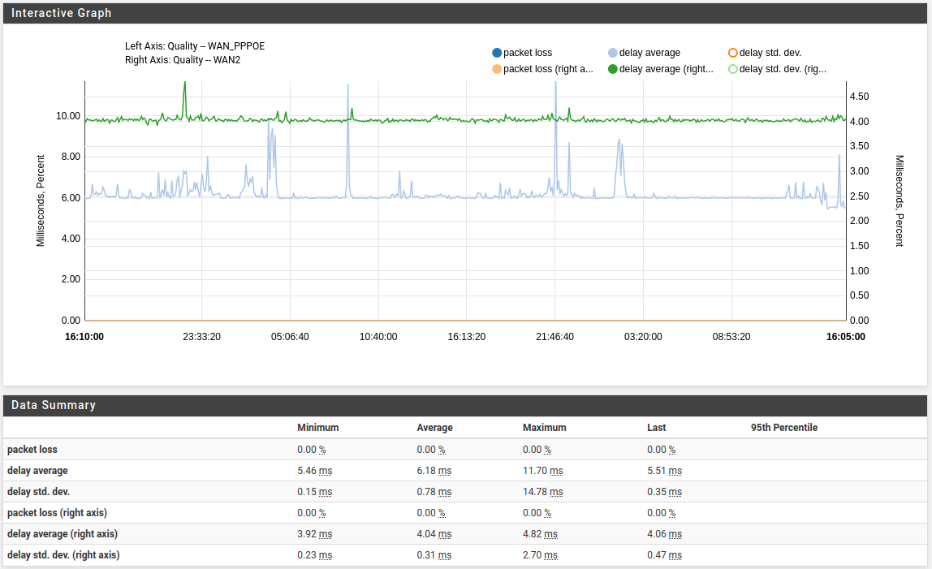The image size is (932, 569).
Task: Toggle delay std. dev. (rig... legend entry
Action: tap(778, 69)
